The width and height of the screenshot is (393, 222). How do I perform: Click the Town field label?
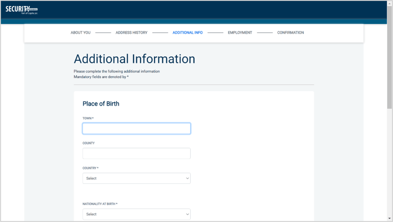[x=88, y=118]
